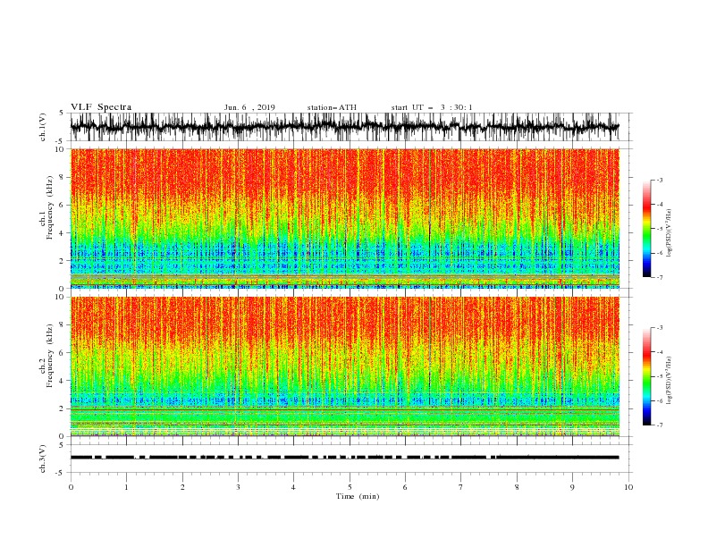Click the ch.1 "Frequency (kHz)" axis label
Screen dimensions: 708x547
(50, 207)
